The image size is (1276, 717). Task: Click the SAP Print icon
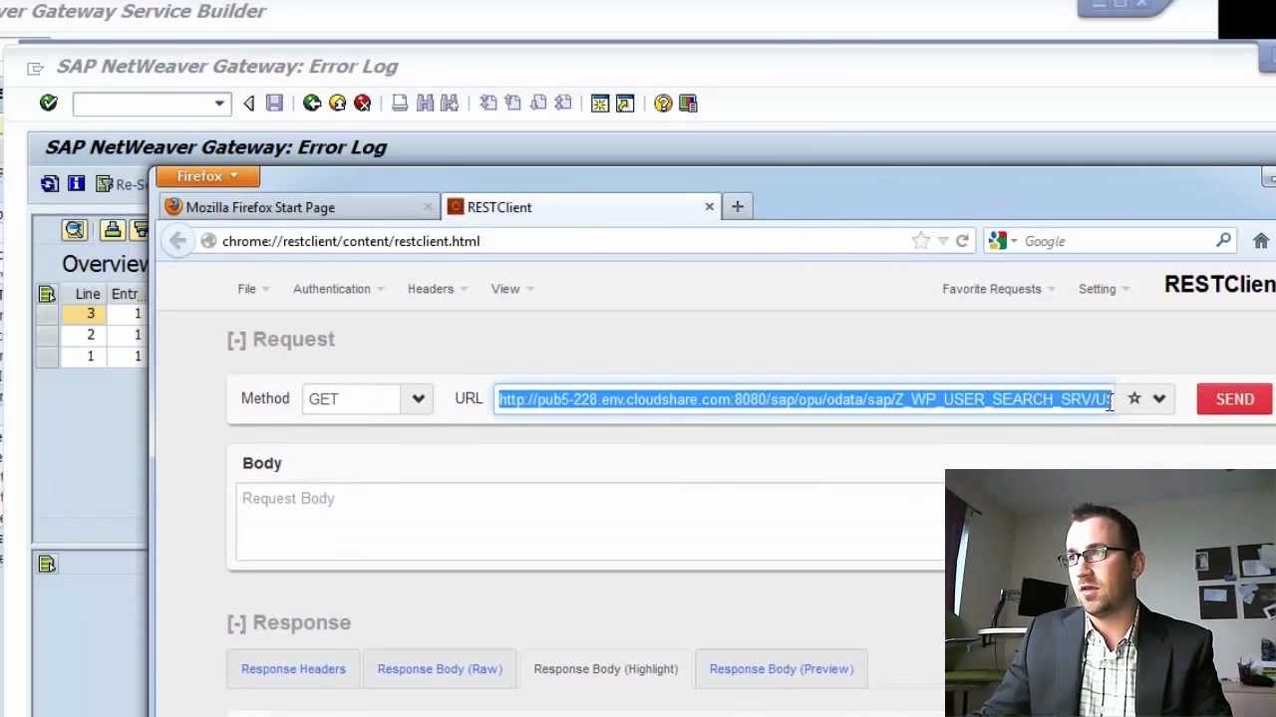400,103
